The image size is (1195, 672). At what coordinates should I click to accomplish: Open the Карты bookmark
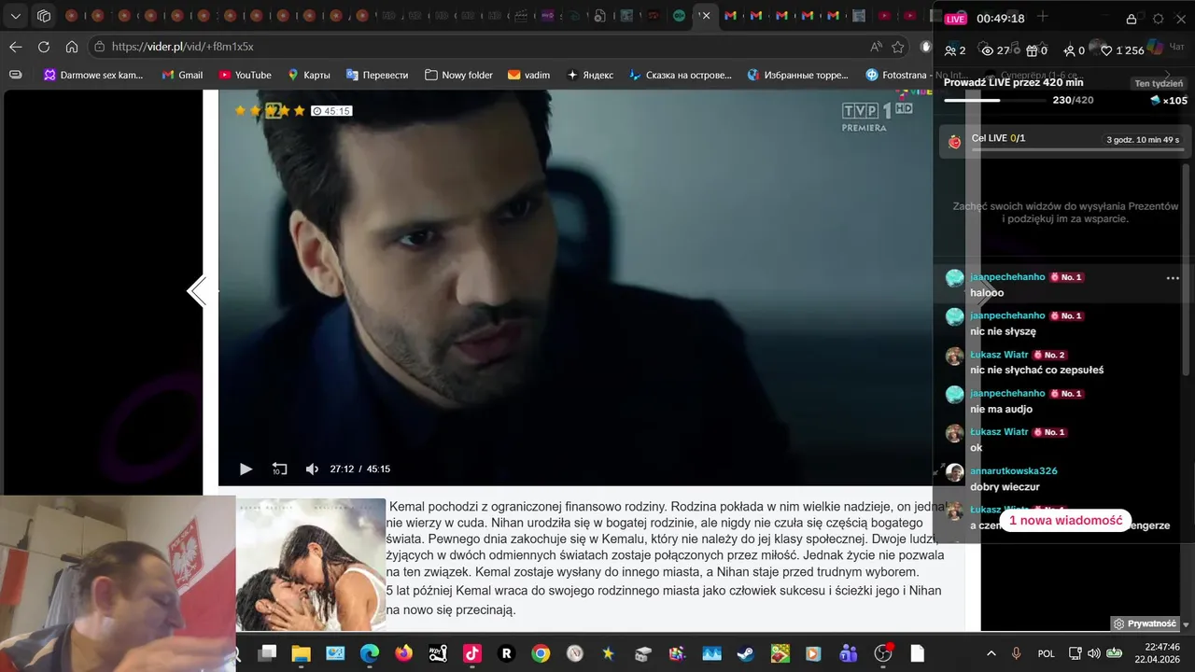[x=309, y=75]
